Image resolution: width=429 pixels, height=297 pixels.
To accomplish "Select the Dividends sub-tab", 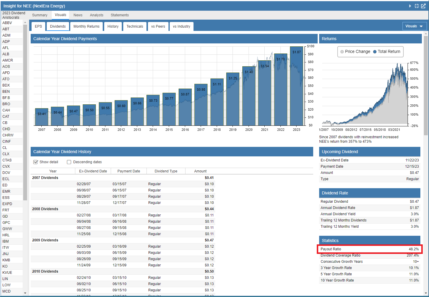I will click(58, 26).
